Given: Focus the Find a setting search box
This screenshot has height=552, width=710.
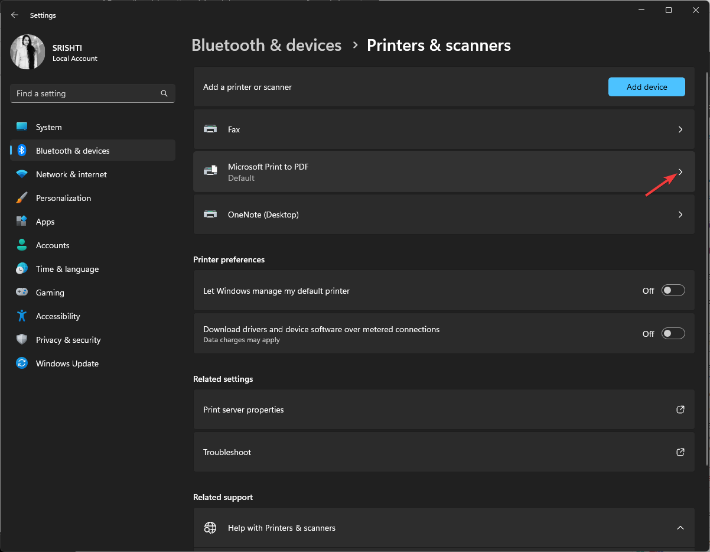Looking at the screenshot, I should tap(93, 93).
